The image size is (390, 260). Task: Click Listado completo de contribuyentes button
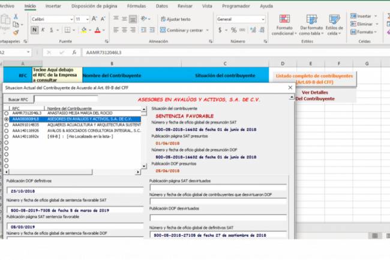pyautogui.click(x=314, y=79)
